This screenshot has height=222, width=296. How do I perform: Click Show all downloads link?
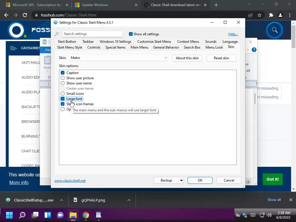[x=274, y=200]
